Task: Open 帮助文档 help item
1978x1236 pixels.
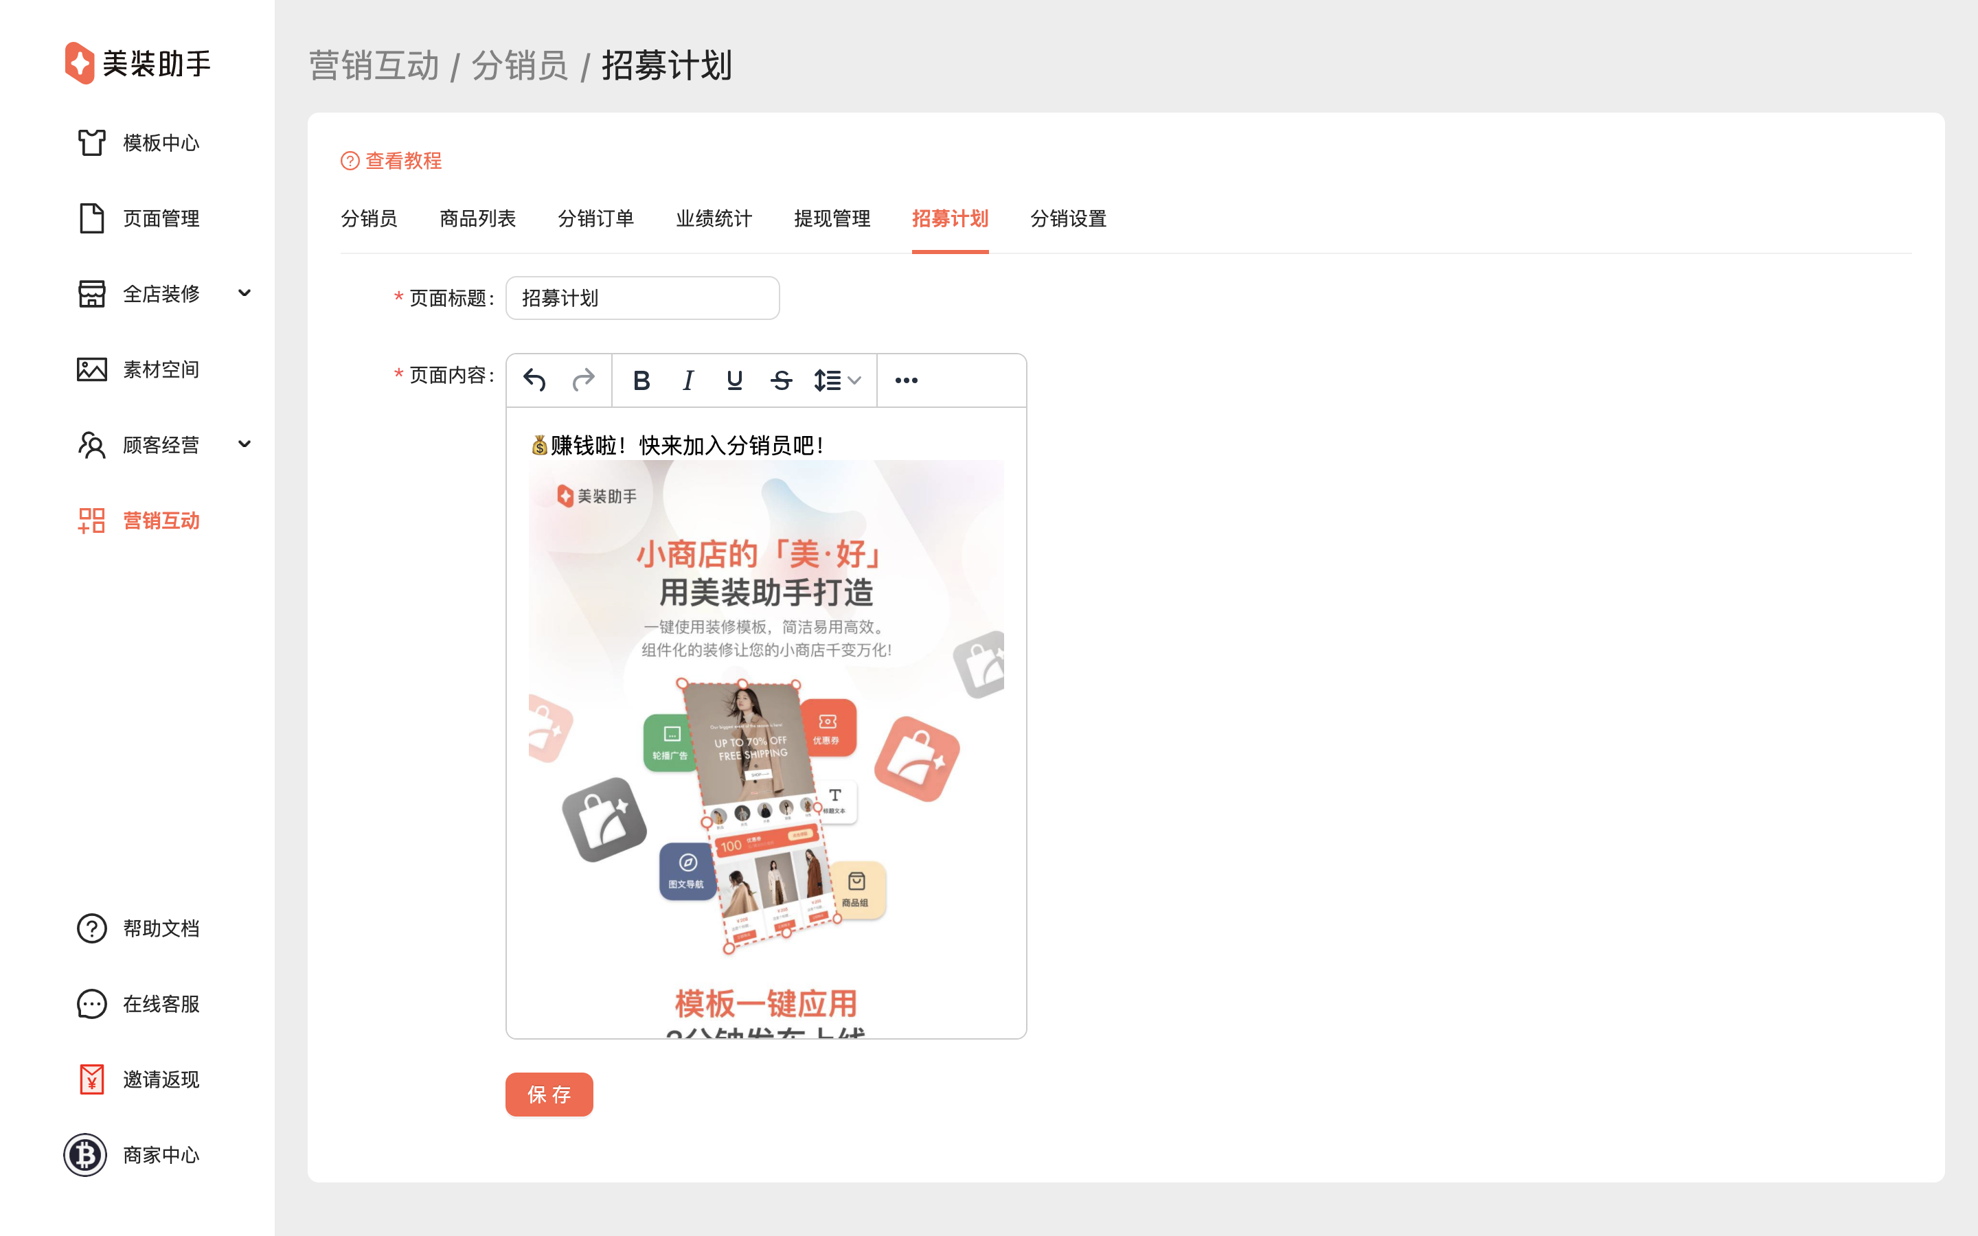Action: [161, 928]
